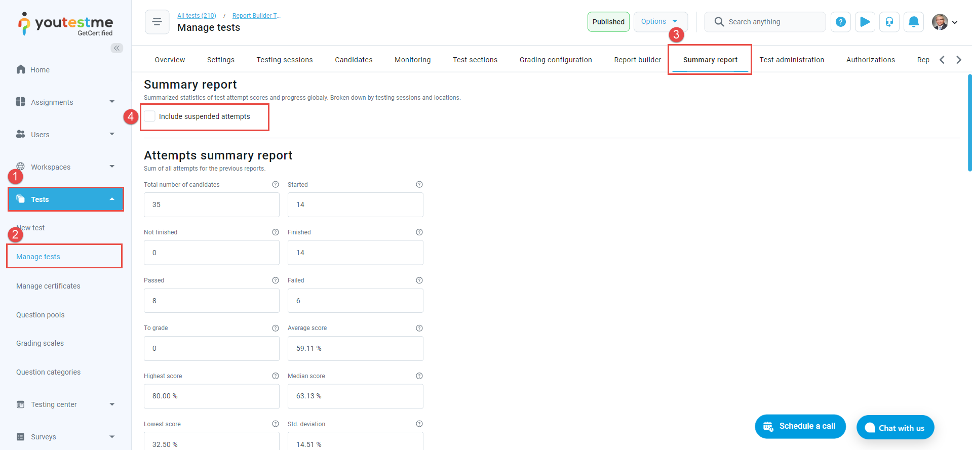Select the Summary report tab
This screenshot has height=450, width=972.
coord(710,60)
